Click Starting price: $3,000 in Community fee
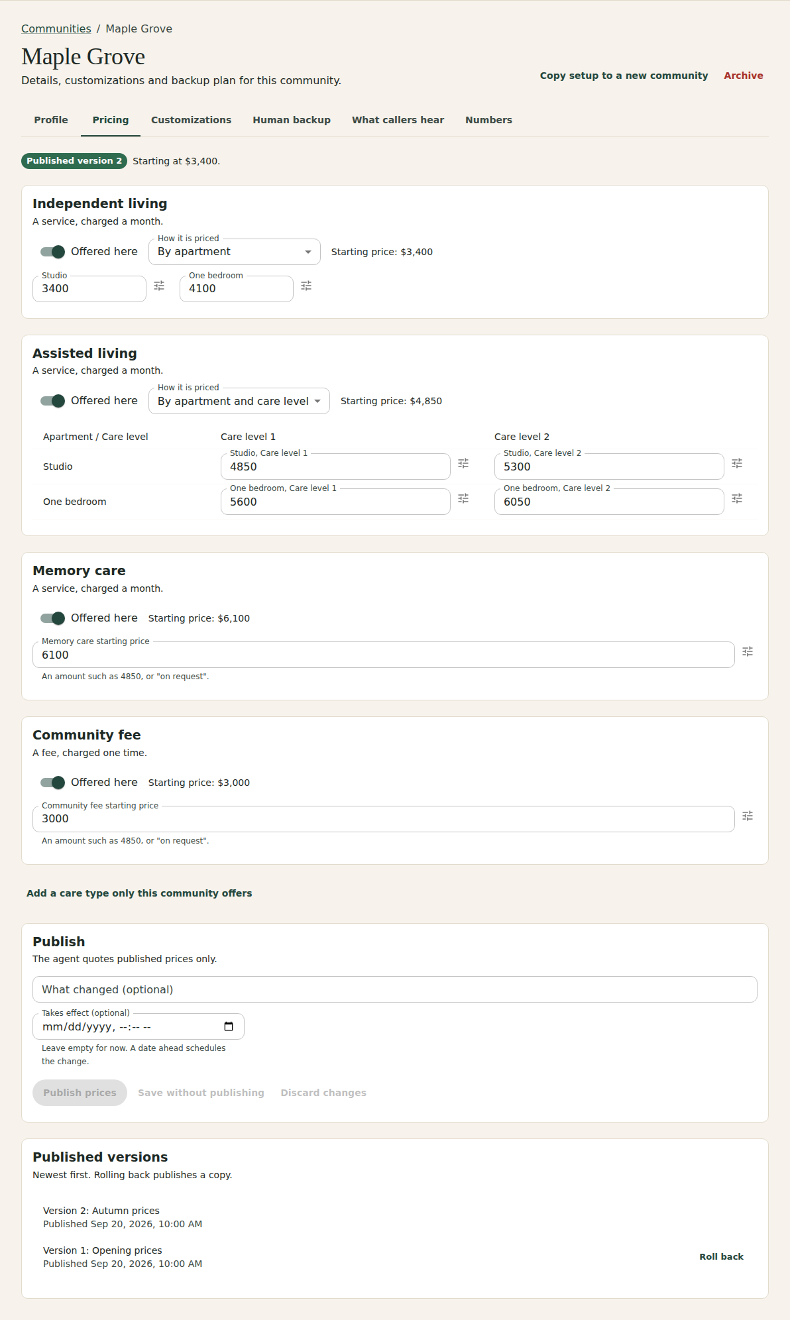This screenshot has width=790, height=1320. coord(199,783)
